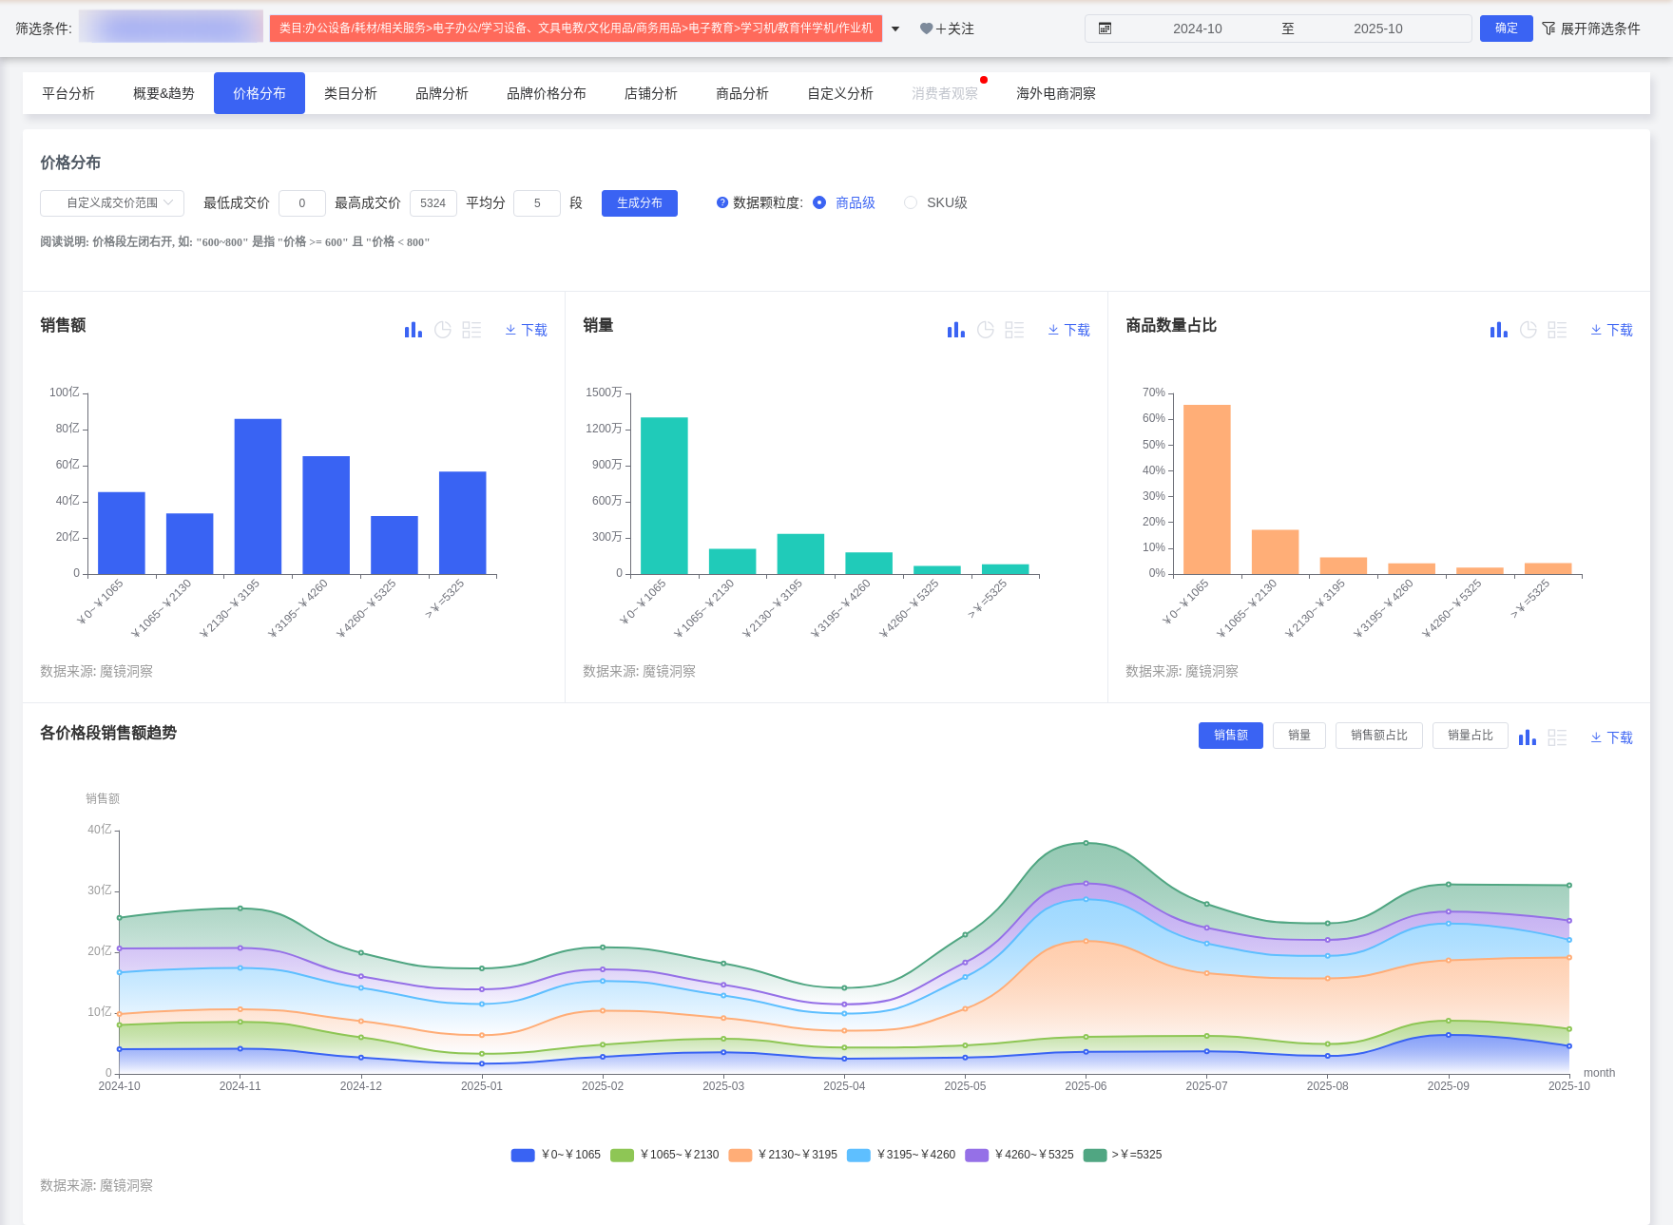The image size is (1673, 1225).
Task: Toggle the 销量占比 trend metric
Action: tap(1470, 736)
